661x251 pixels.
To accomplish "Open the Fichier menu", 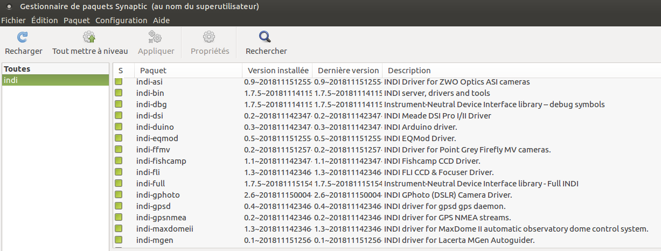I will pyautogui.click(x=13, y=20).
